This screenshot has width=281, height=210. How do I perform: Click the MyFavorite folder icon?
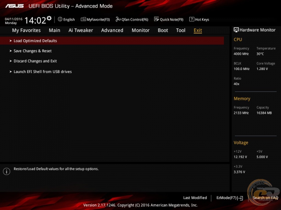click(x=83, y=19)
